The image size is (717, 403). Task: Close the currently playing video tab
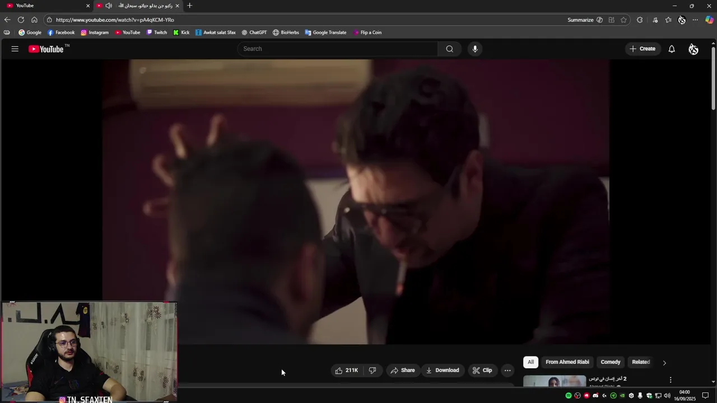click(x=178, y=6)
